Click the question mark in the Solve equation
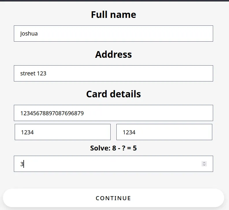The width and height of the screenshot is (229, 210). [x=124, y=148]
